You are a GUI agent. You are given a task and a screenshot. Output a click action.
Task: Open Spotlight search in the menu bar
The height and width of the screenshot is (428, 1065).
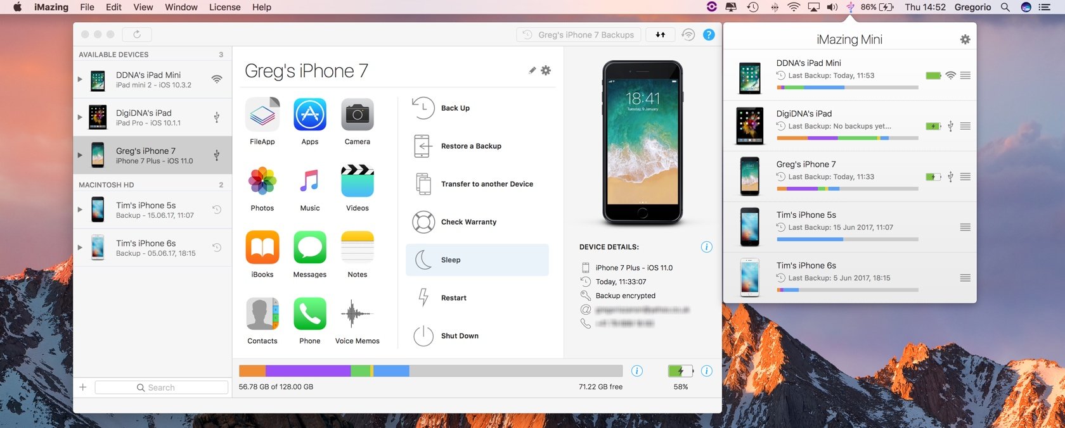(1005, 7)
